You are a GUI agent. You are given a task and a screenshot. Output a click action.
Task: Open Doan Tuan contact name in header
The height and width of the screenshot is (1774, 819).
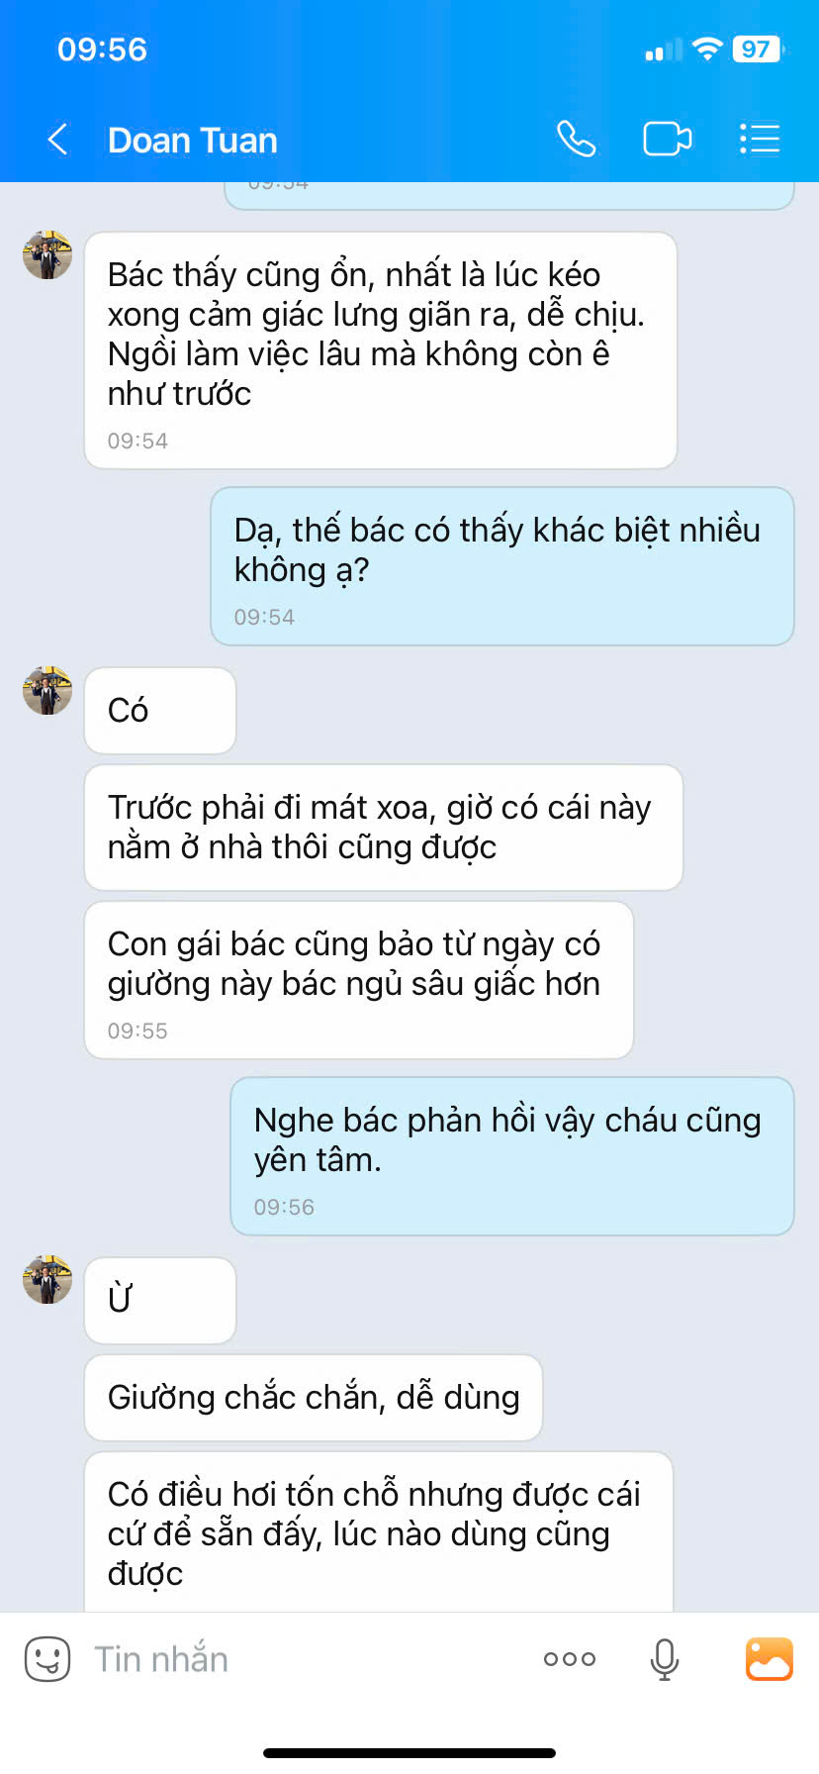click(x=193, y=141)
